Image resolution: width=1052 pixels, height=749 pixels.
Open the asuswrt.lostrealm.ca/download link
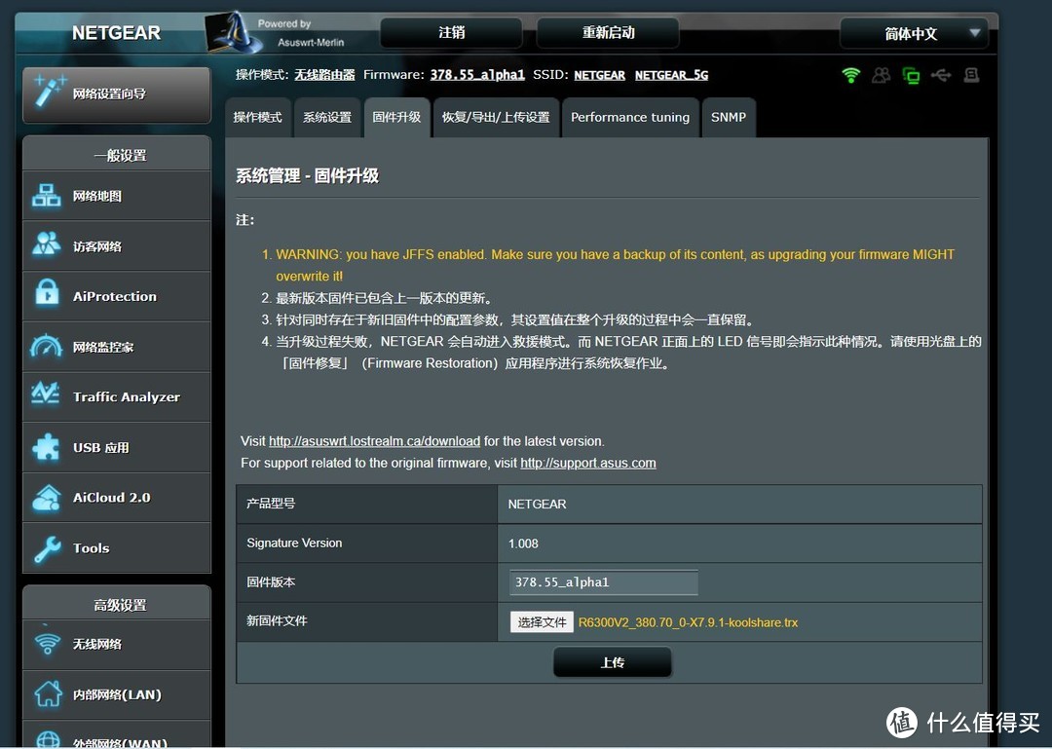pos(374,441)
